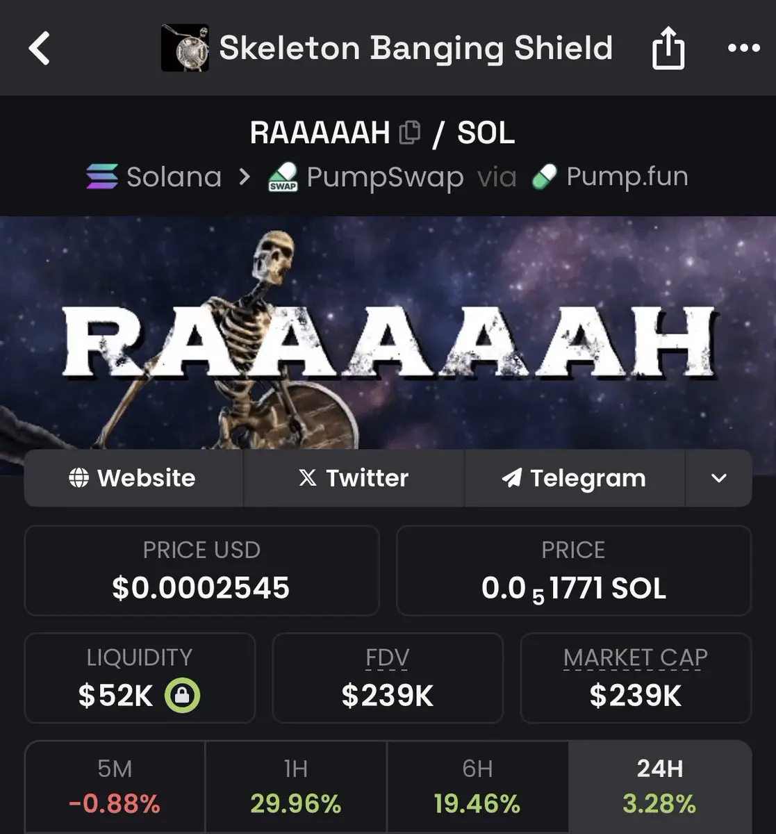This screenshot has width=776, height=834.
Task: Click the PumpSwap DEX icon
Action: (283, 177)
